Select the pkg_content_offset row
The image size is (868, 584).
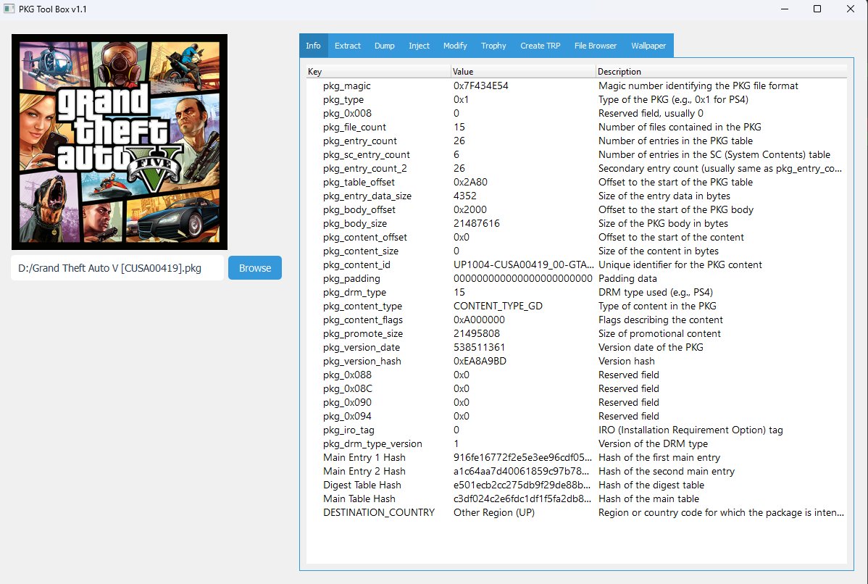point(576,238)
